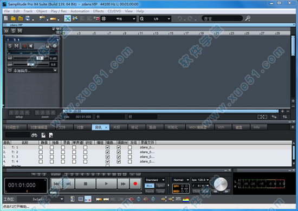Switch to the Info tab
Image resolution: width=298 pixels, height=211 pixels.
click(x=258, y=127)
